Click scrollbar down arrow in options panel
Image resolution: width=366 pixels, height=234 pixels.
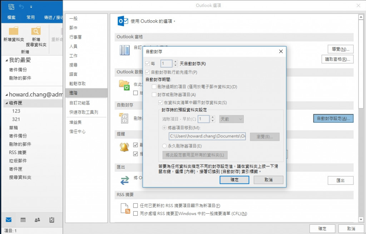pyautogui.click(x=361, y=219)
